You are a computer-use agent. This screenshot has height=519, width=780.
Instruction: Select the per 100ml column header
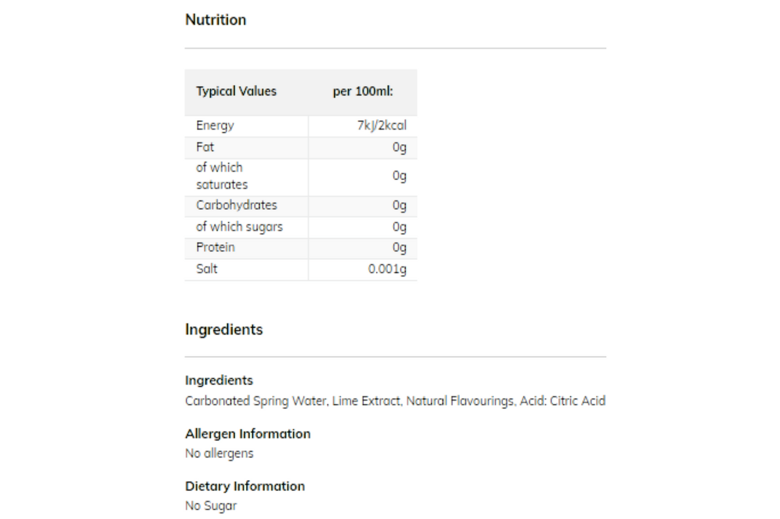[363, 91]
